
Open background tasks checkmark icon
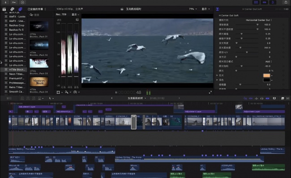point(22,2)
